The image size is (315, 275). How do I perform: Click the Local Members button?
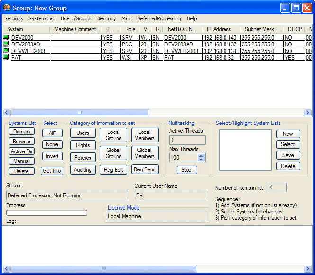click(145, 135)
